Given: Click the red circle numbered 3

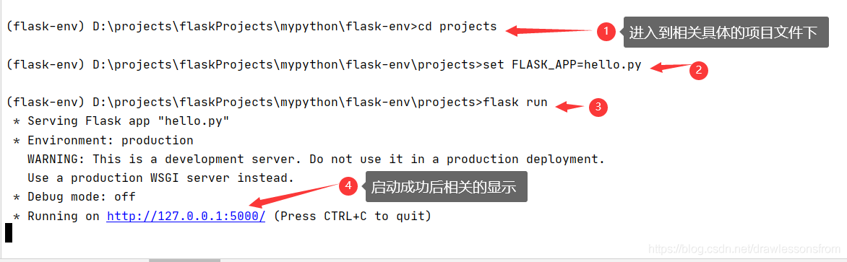Looking at the screenshot, I should [x=598, y=108].
